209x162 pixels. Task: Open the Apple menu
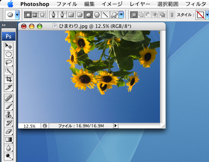[10, 4]
